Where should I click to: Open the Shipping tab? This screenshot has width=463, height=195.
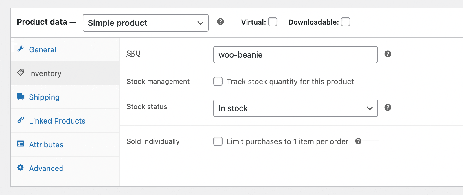65,97
